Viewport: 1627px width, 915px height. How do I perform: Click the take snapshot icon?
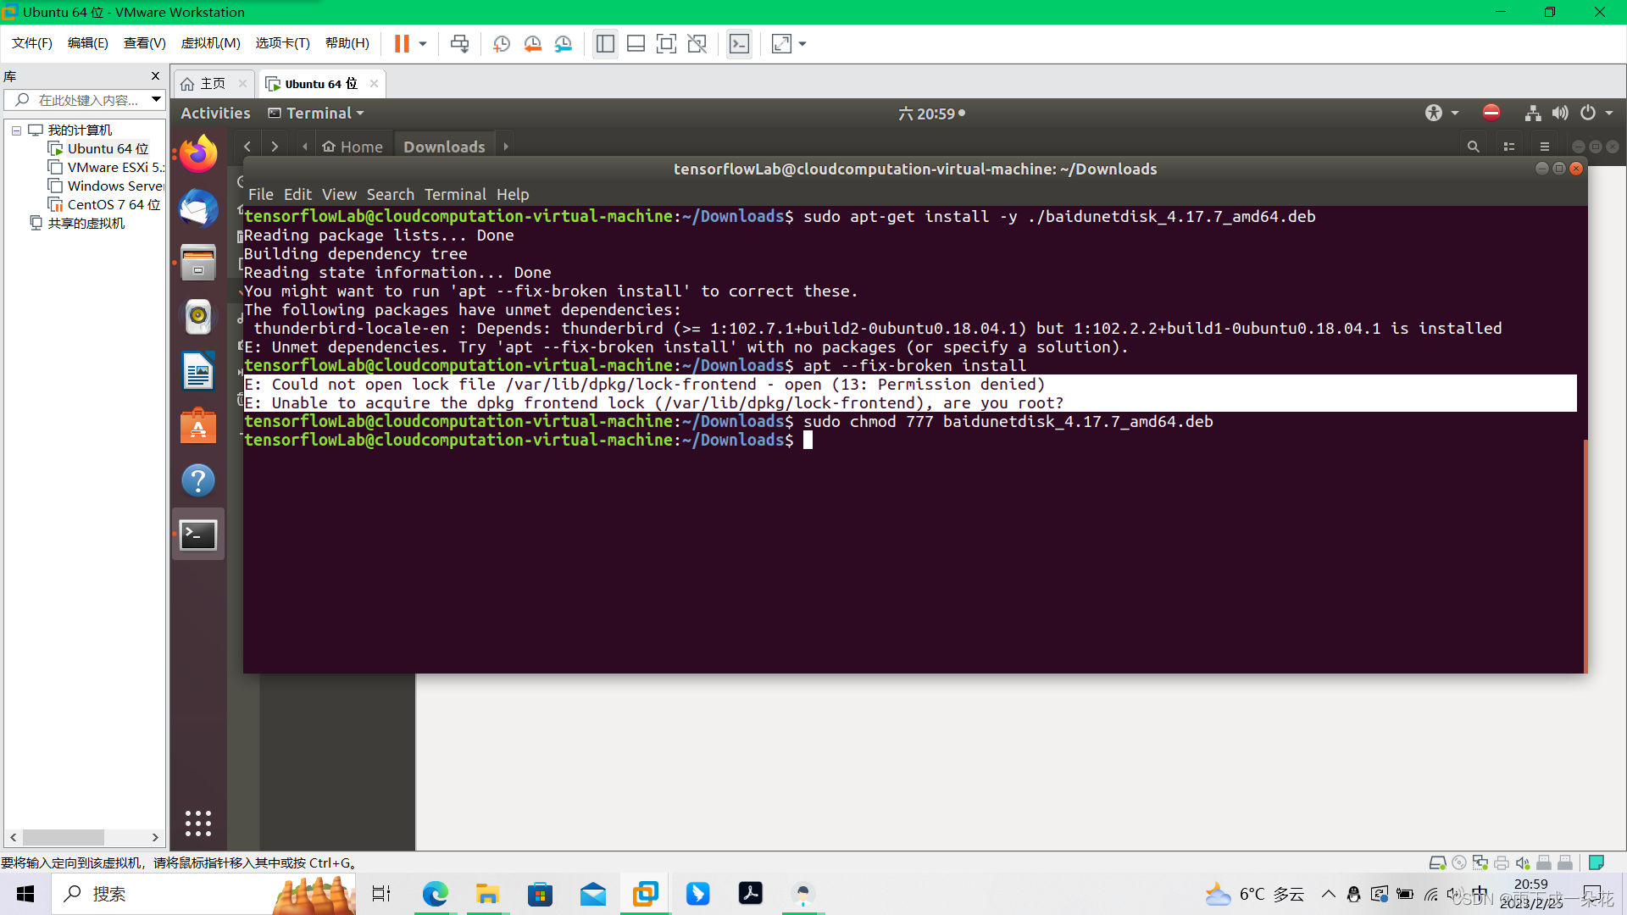click(501, 44)
